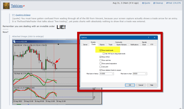The image size is (184, 109).
Task: Open the Signals tab
Action: click(x=144, y=42)
